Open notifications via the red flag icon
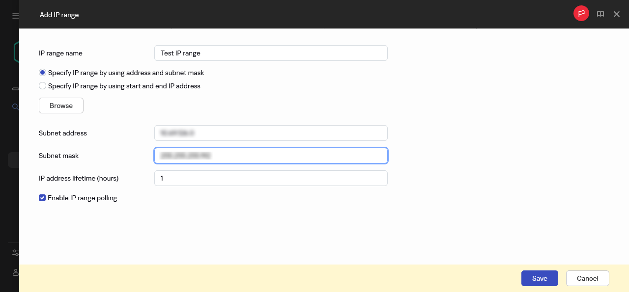Image resolution: width=629 pixels, height=292 pixels. 581,14
